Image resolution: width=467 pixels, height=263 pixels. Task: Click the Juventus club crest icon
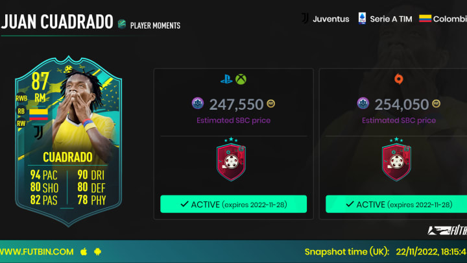[305, 18]
